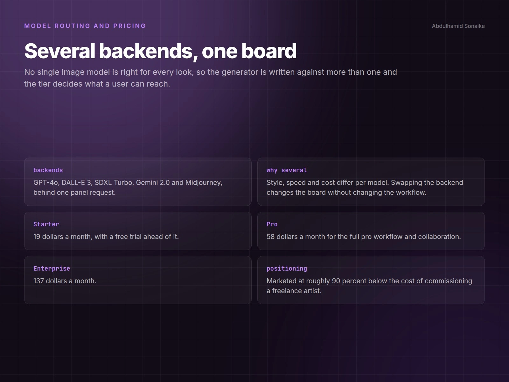Click the Abdulhamid Sonaike author name

tap(458, 26)
